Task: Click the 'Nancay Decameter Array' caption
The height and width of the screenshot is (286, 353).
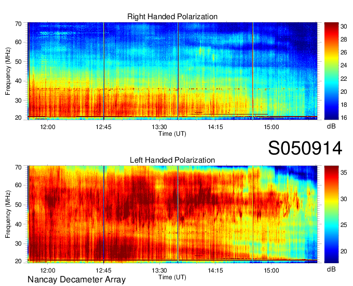Action: point(76,280)
